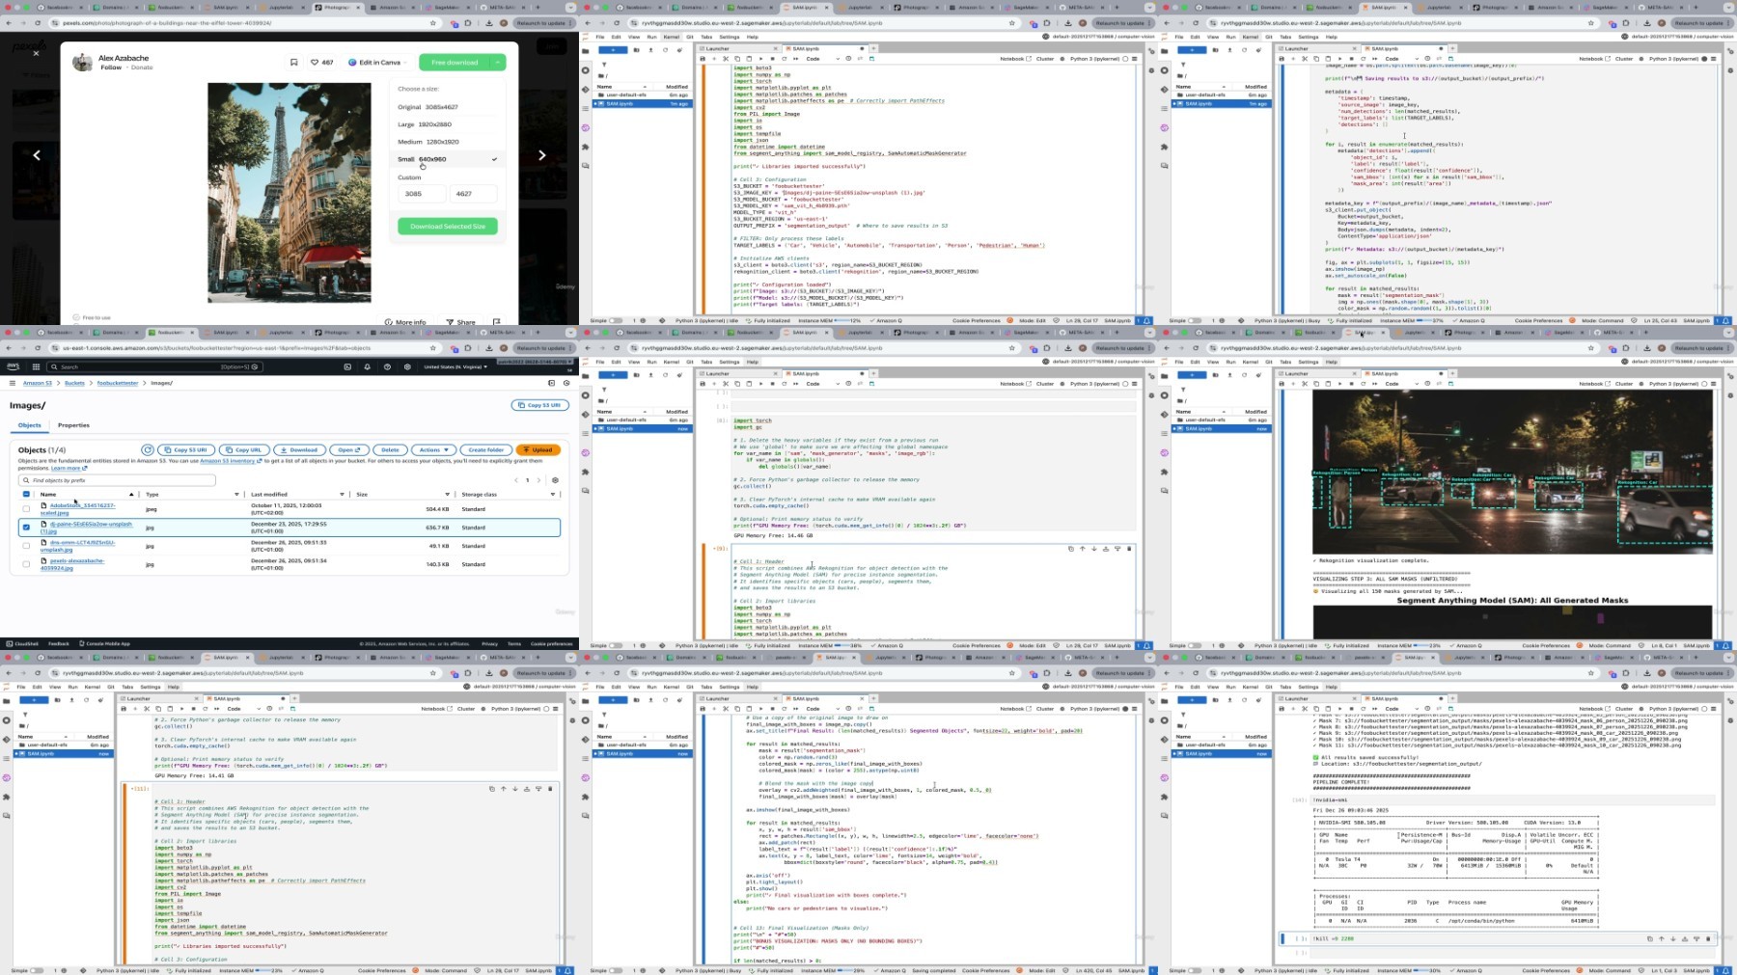Open S3 table preferences gear

[x=555, y=480]
